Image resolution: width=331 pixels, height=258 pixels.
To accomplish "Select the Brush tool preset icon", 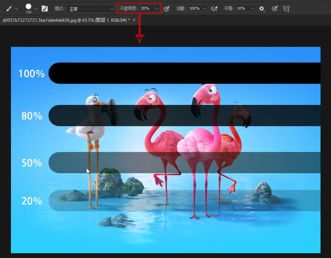I will pos(9,9).
